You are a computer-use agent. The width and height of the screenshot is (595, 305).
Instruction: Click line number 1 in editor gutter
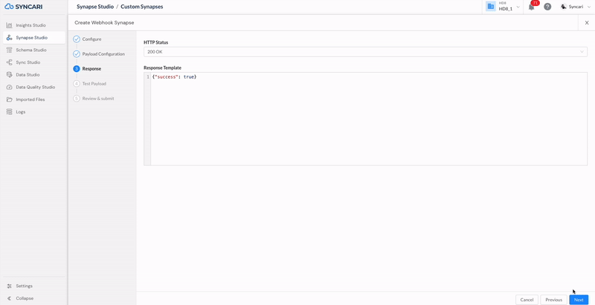coord(148,77)
